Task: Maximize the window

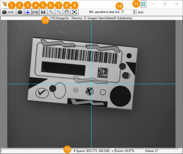Action: coord(165,4)
